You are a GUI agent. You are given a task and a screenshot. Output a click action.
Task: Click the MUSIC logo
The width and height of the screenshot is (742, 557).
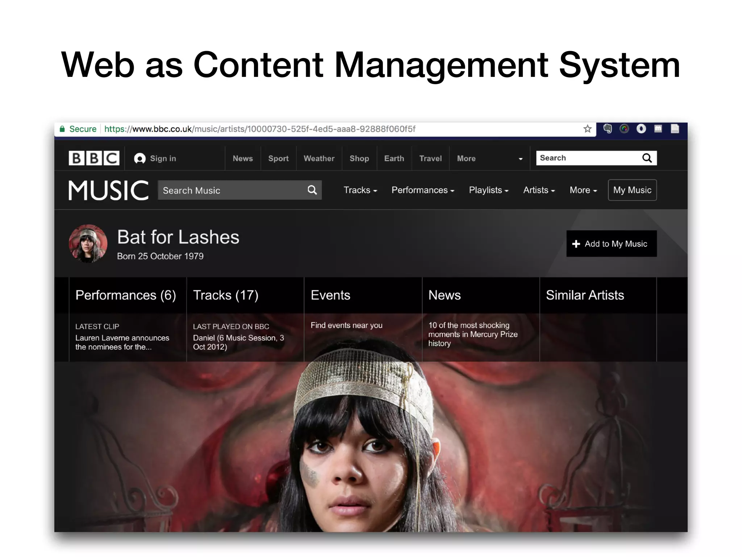click(108, 190)
